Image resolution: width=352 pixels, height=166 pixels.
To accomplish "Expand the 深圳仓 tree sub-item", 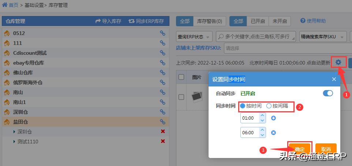I will [14, 132].
